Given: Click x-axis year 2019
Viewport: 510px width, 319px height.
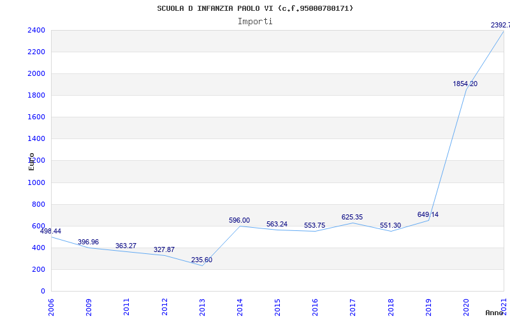Looking at the screenshot, I should click(x=428, y=307).
